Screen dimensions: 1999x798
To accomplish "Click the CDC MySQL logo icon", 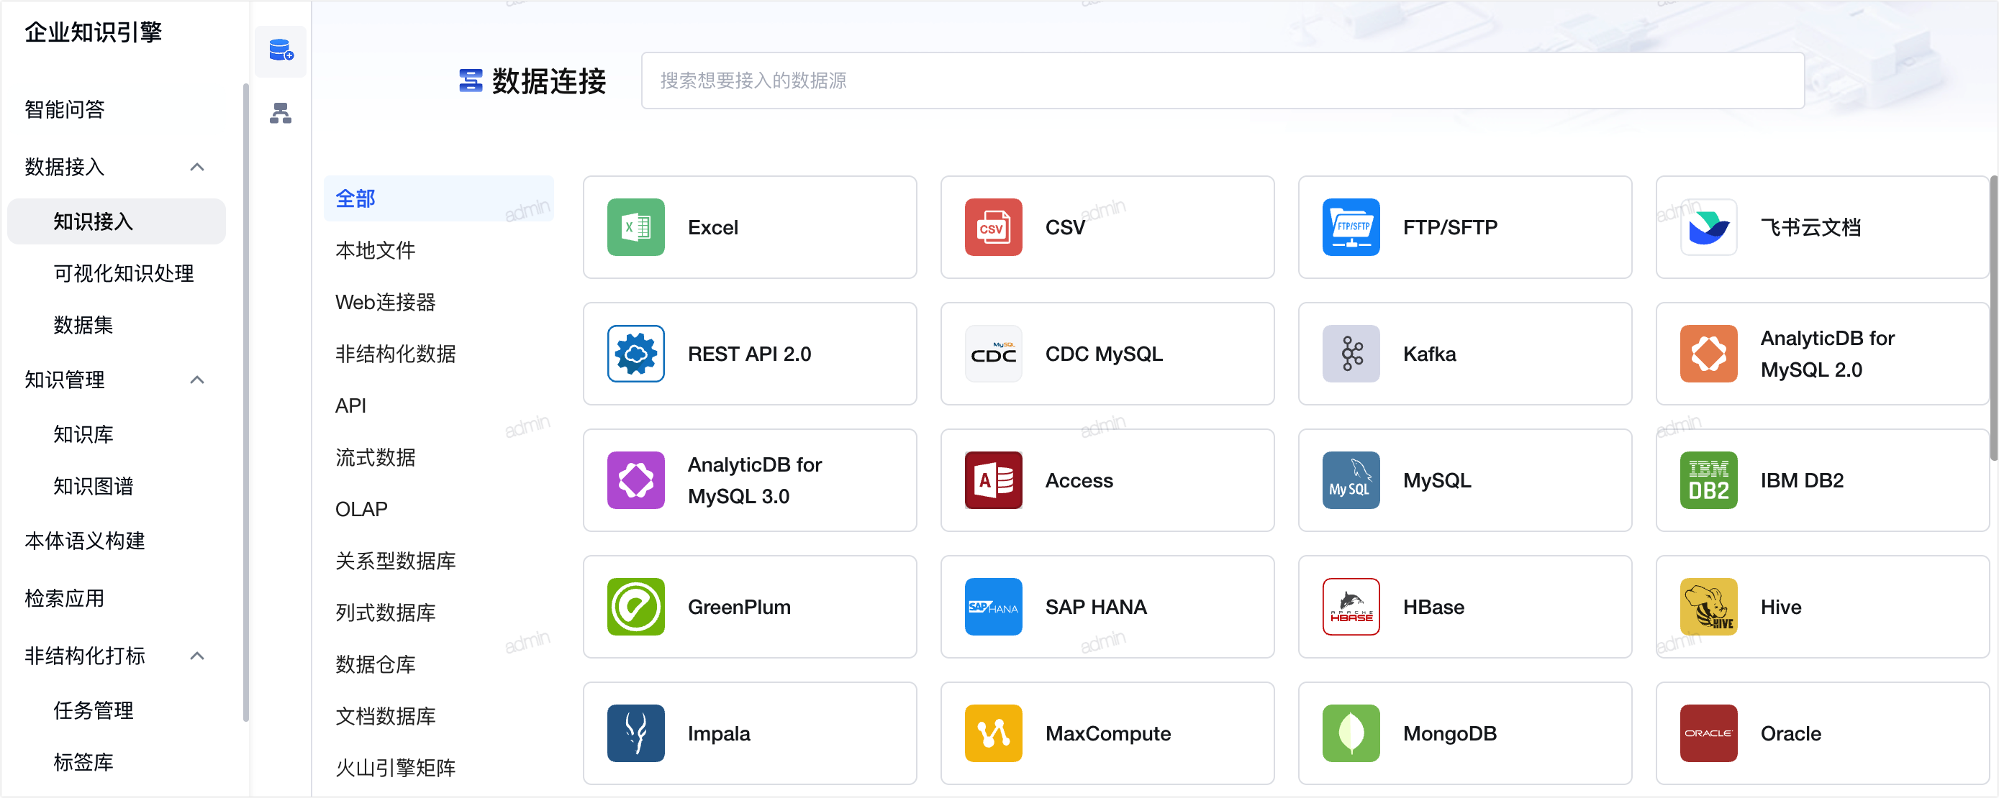I will coord(993,354).
